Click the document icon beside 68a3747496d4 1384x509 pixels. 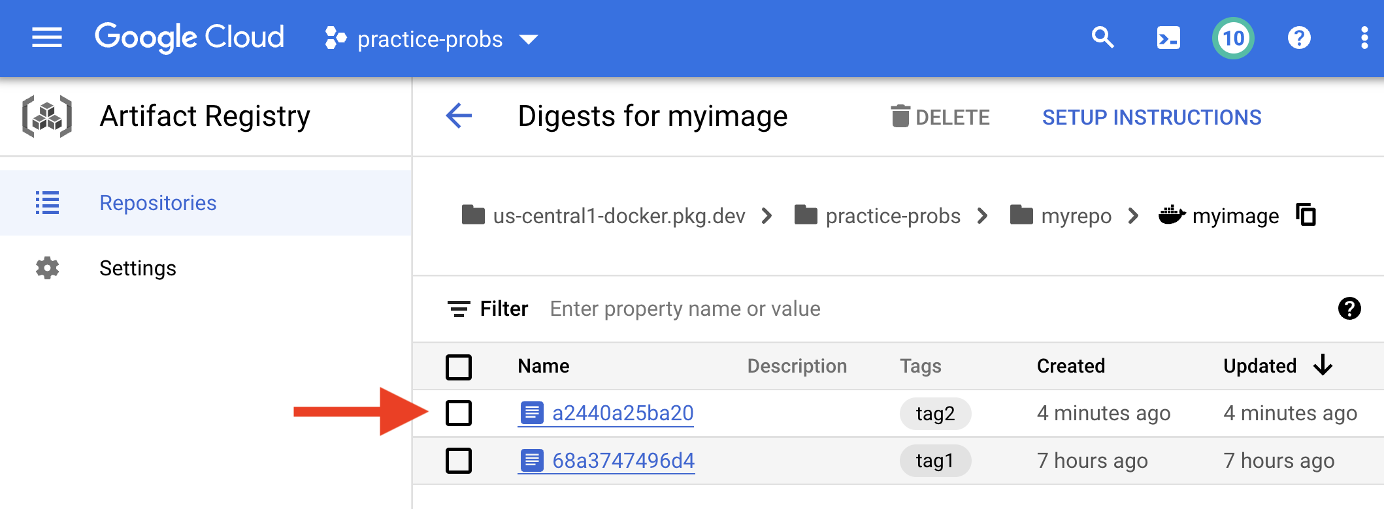[x=532, y=460]
